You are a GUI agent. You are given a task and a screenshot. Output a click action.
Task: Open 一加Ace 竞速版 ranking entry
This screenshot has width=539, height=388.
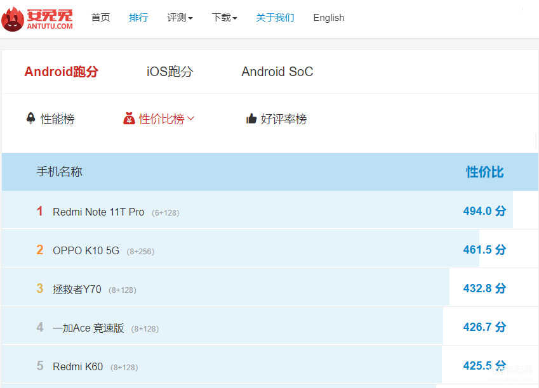(x=88, y=328)
